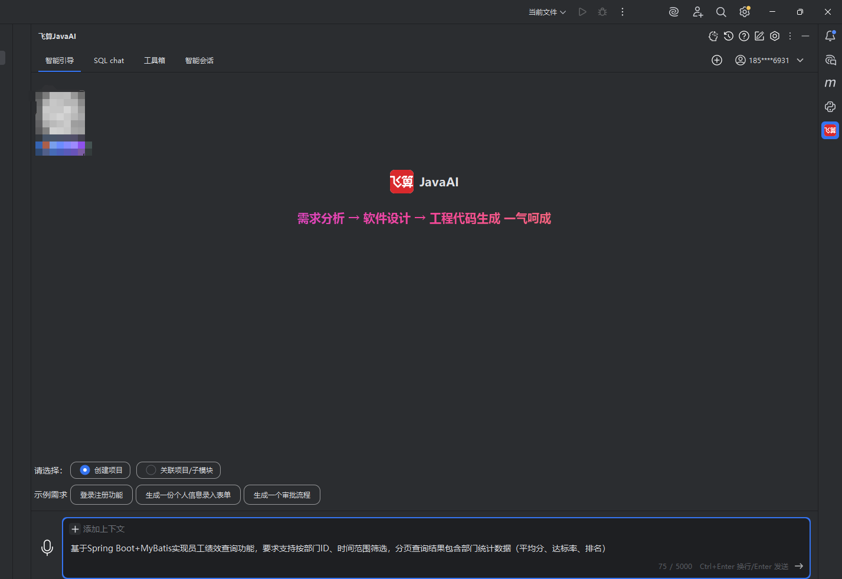This screenshot has width=842, height=579.
Task: Click the add-user collaboration icon
Action: [697, 12]
